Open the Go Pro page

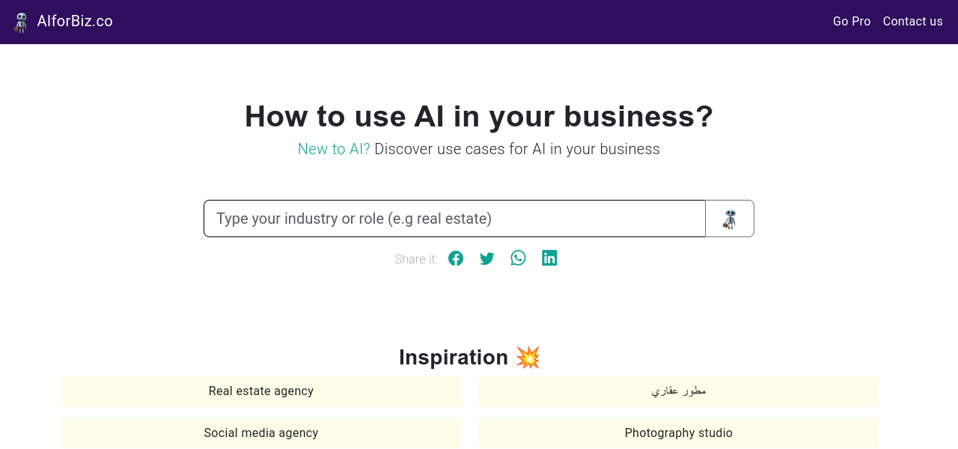pos(852,21)
